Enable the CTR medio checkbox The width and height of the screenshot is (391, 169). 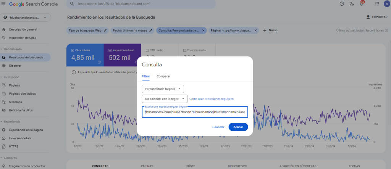click(x=148, y=50)
